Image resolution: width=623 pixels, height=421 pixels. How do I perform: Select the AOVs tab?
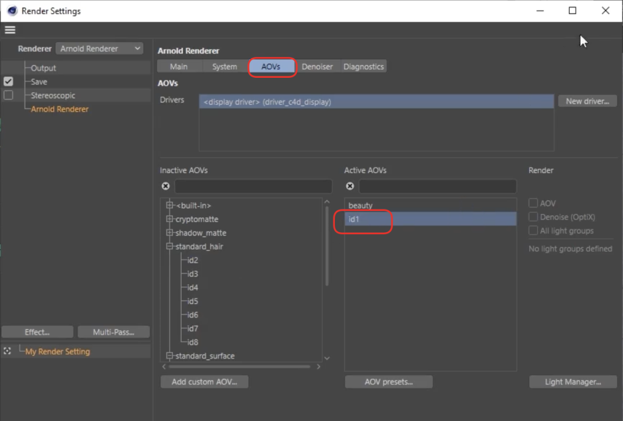click(271, 67)
